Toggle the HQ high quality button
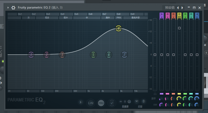The height and width of the screenshot is (113, 208). [x=101, y=103]
